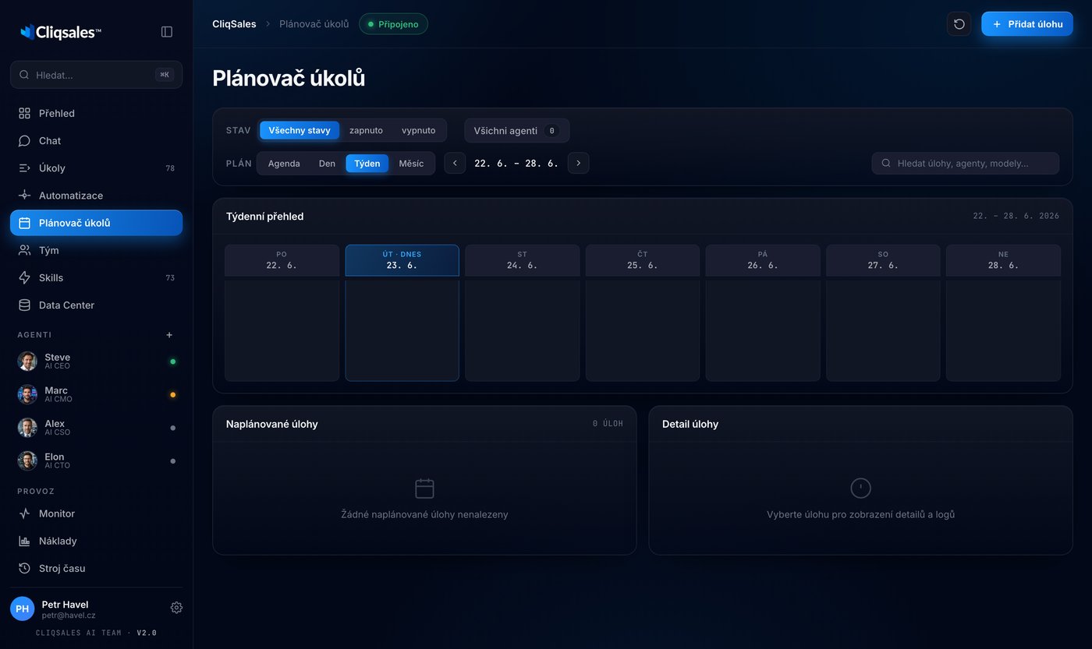Select the ČT 25. 6. day header
Screen dimensions: 1092x649
(x=642, y=260)
